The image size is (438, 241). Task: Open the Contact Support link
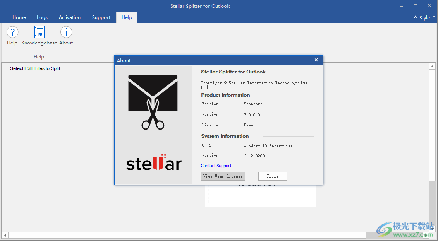216,166
